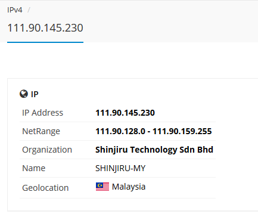
Task: Click the NetRange value 111.90.128.0 - 111.90.159.255
Action: click(154, 131)
